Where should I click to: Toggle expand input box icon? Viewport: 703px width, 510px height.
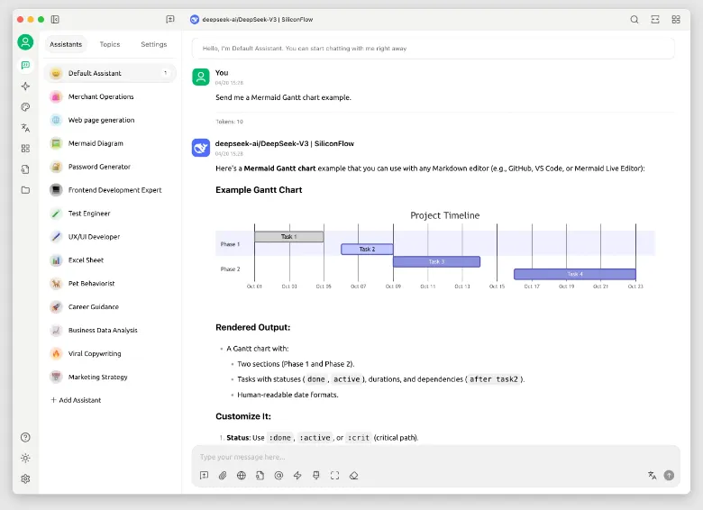pyautogui.click(x=334, y=475)
